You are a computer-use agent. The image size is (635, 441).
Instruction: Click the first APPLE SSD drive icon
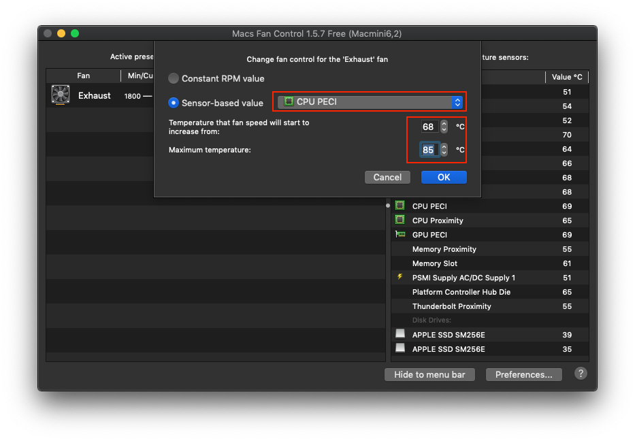[x=400, y=334]
